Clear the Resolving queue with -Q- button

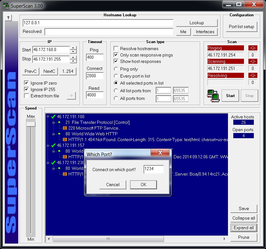click(253, 75)
